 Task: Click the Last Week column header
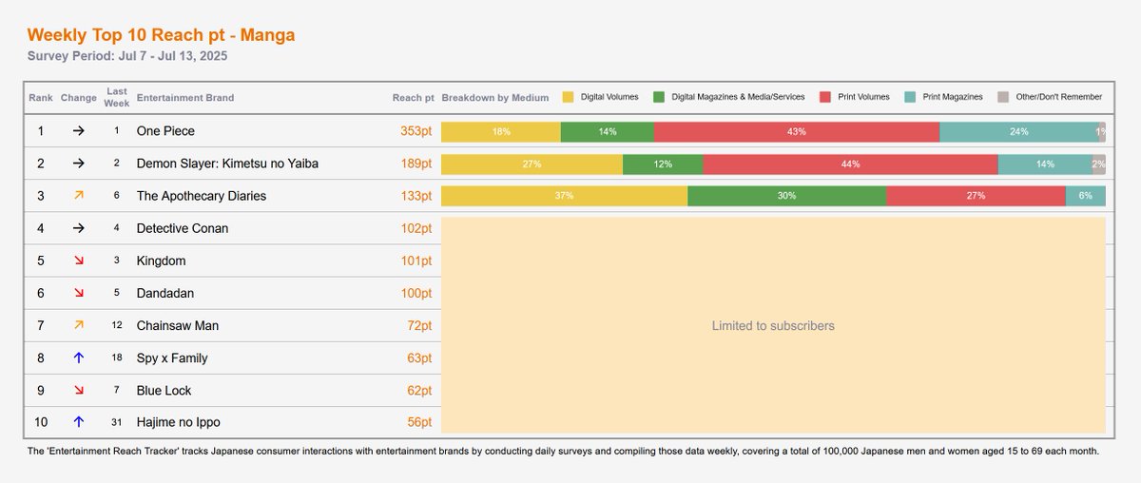118,97
